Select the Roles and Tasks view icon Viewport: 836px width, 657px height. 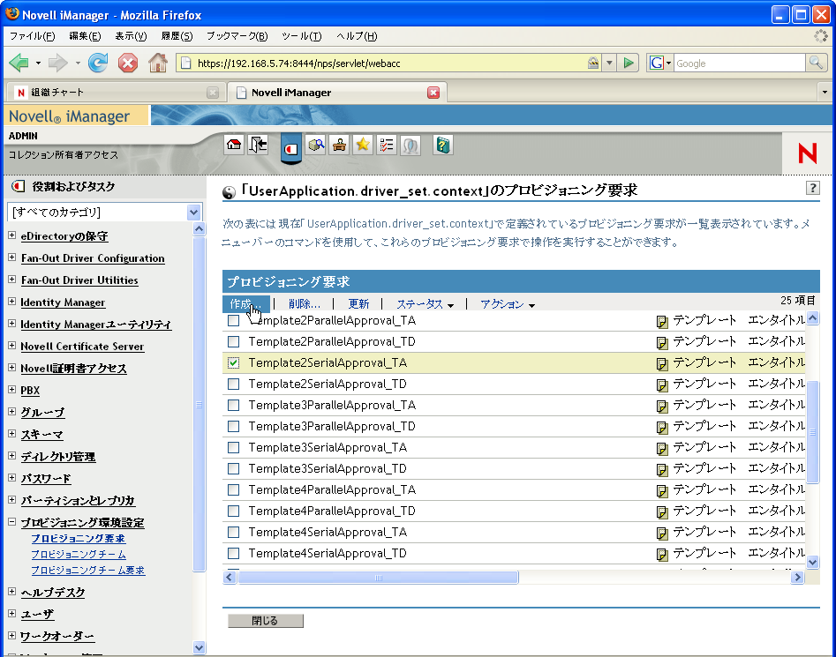(291, 148)
